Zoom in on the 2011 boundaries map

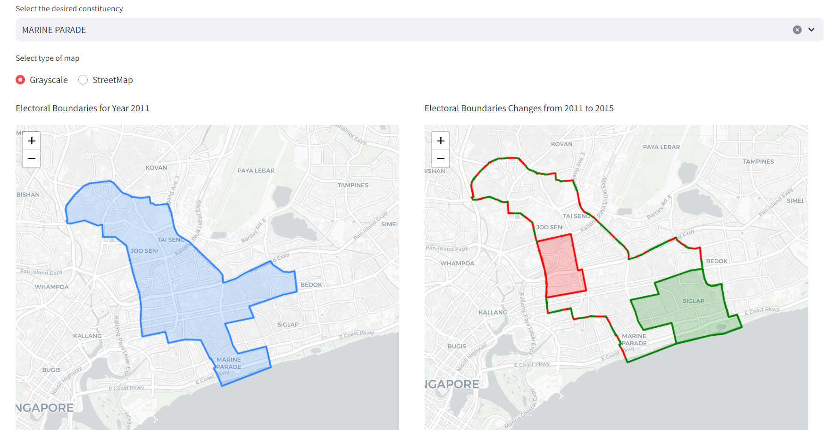click(32, 141)
